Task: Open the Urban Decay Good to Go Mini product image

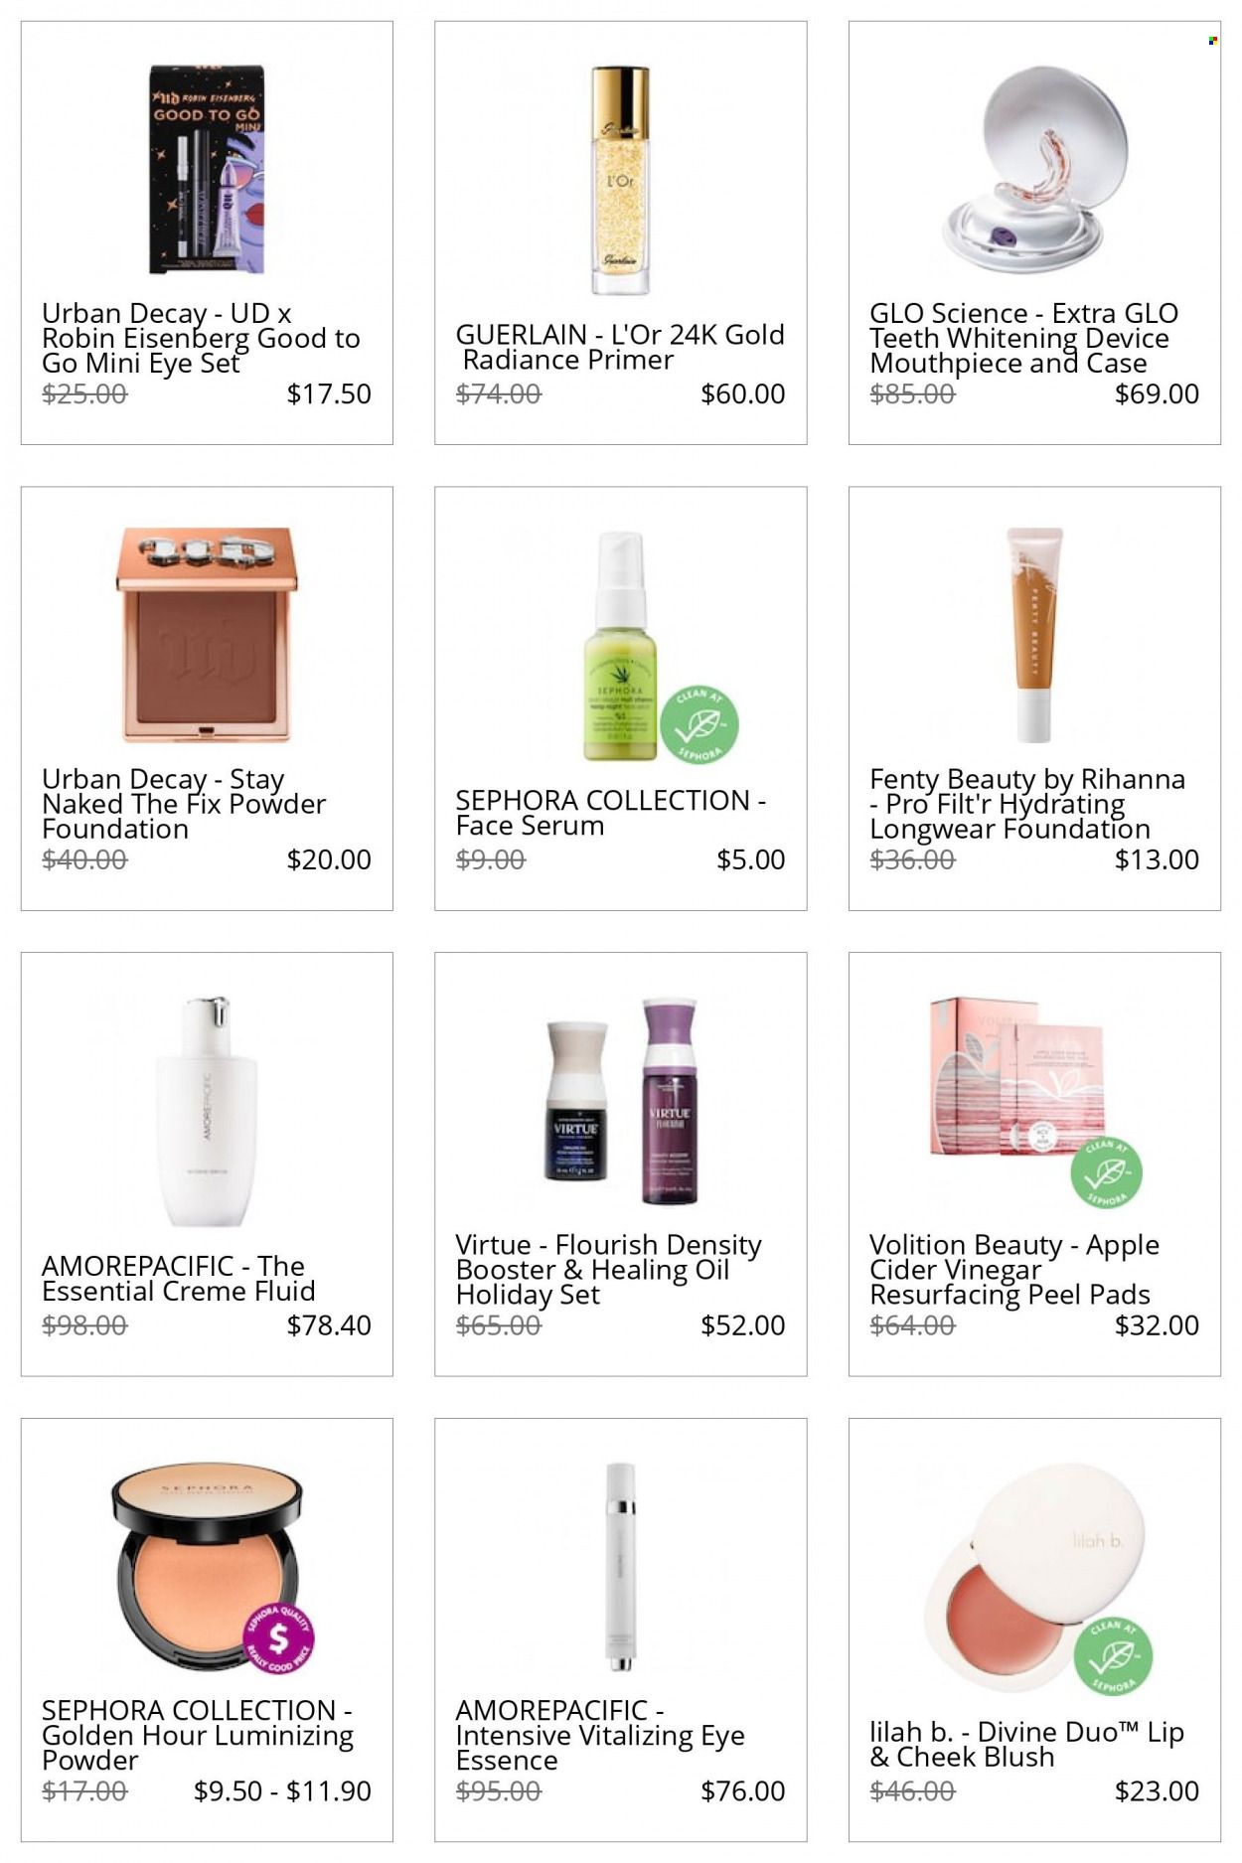Action: pyautogui.click(x=207, y=169)
